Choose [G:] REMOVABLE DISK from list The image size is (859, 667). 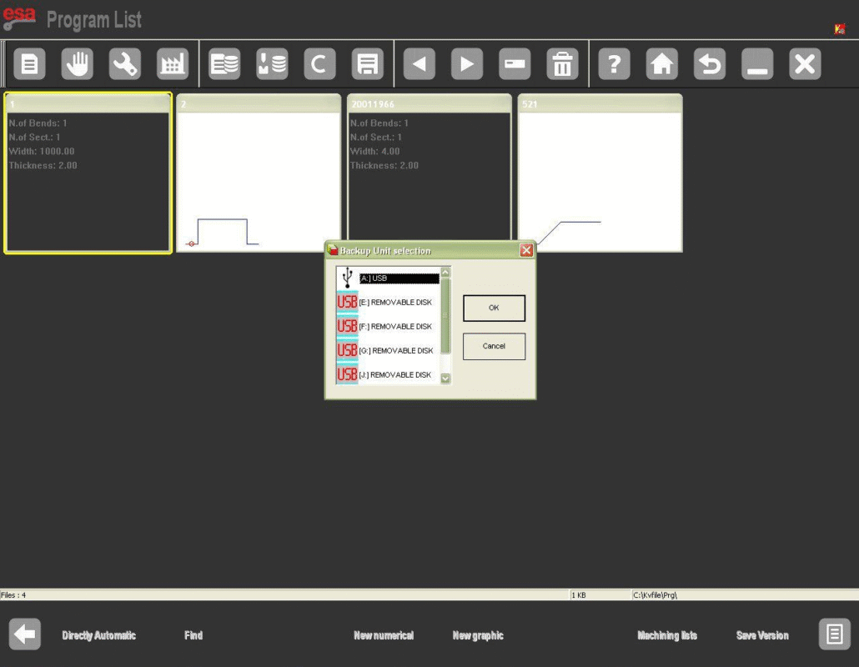click(x=395, y=351)
